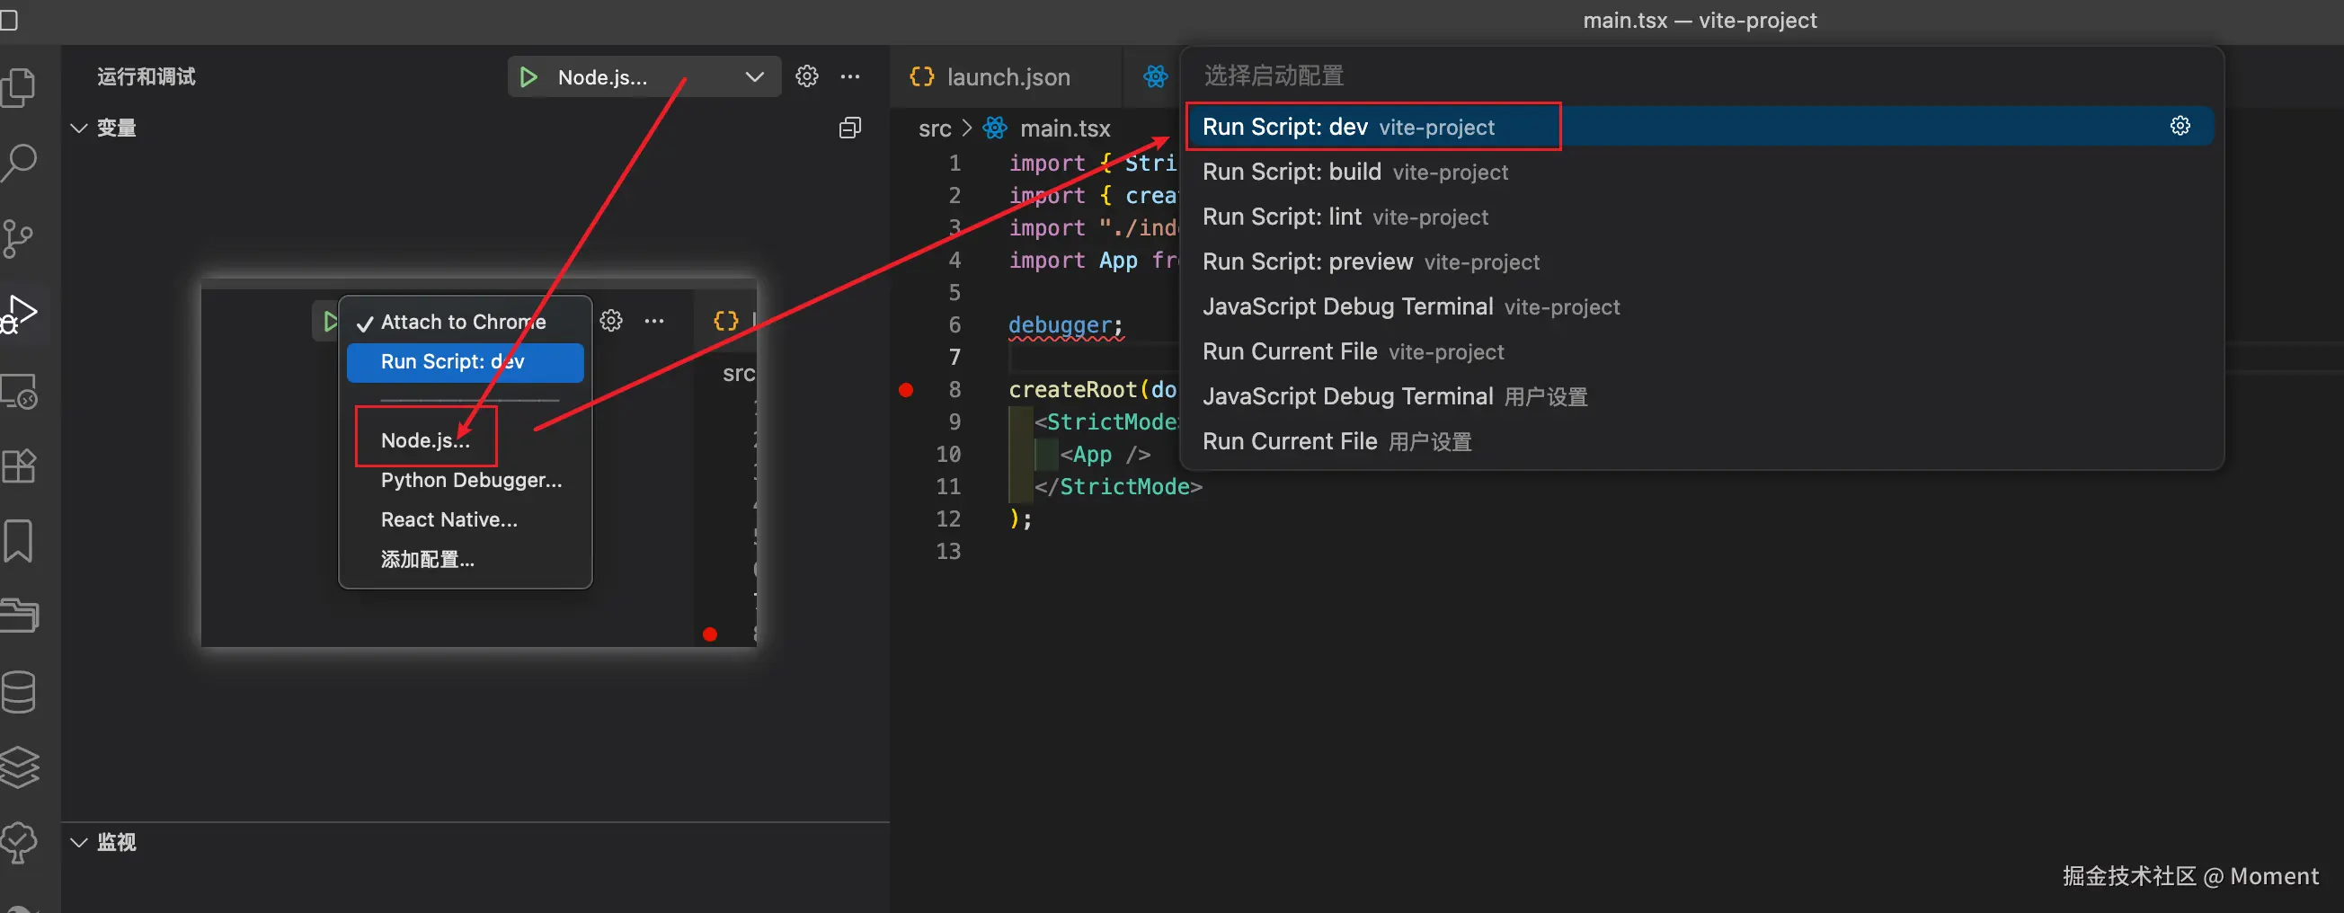
Task: Select Run Current File 用户设置
Action: pyautogui.click(x=1699, y=441)
